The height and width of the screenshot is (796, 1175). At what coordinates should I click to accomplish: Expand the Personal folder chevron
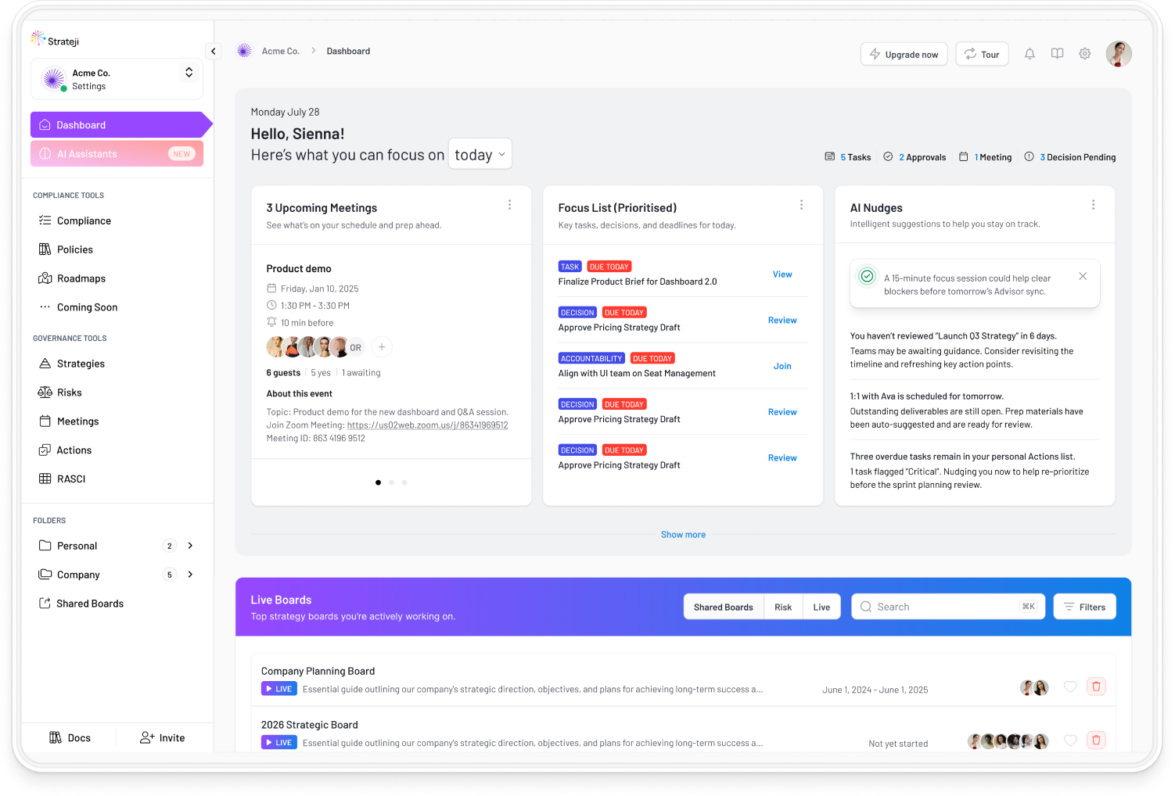coord(190,546)
